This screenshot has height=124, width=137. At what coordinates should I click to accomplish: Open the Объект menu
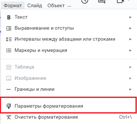[56, 6]
